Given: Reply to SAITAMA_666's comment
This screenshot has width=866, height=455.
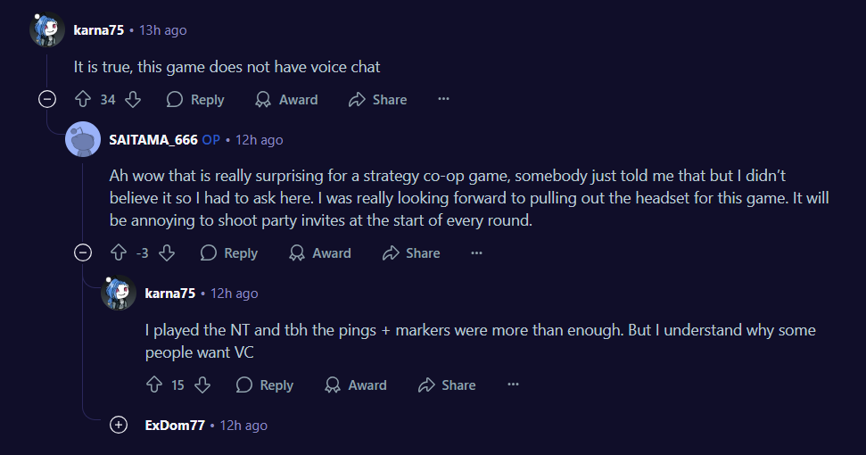Looking at the screenshot, I should point(229,253).
